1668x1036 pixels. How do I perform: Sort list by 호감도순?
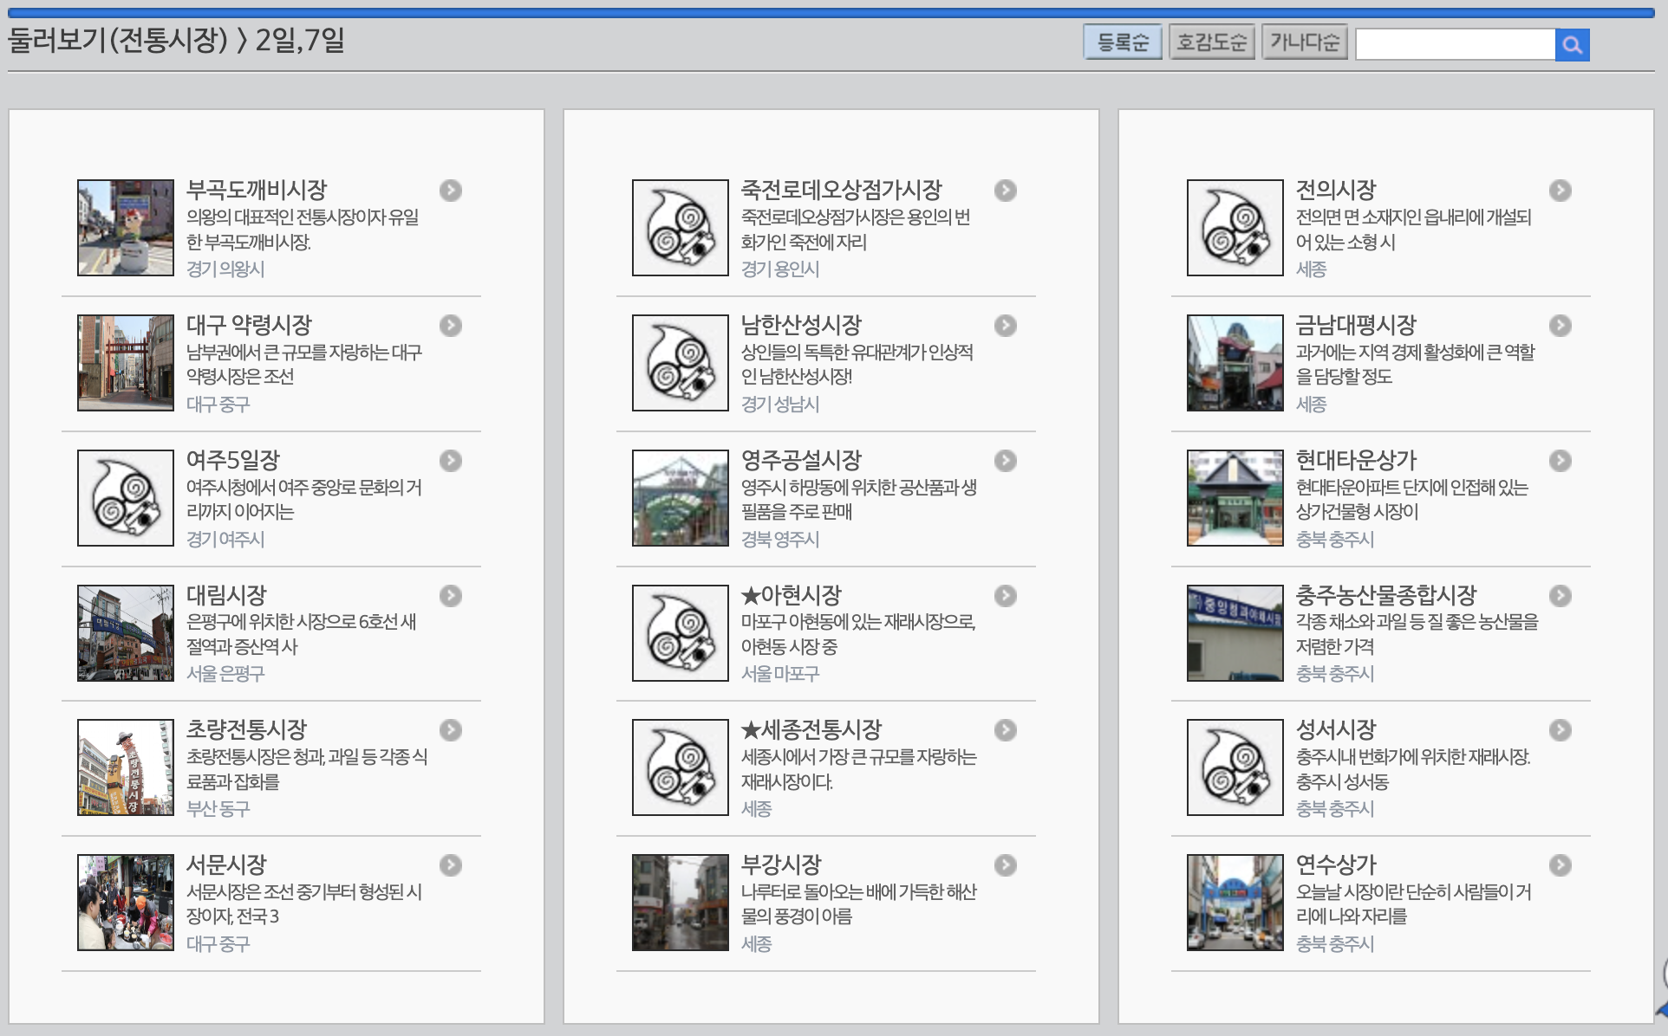pyautogui.click(x=1211, y=42)
